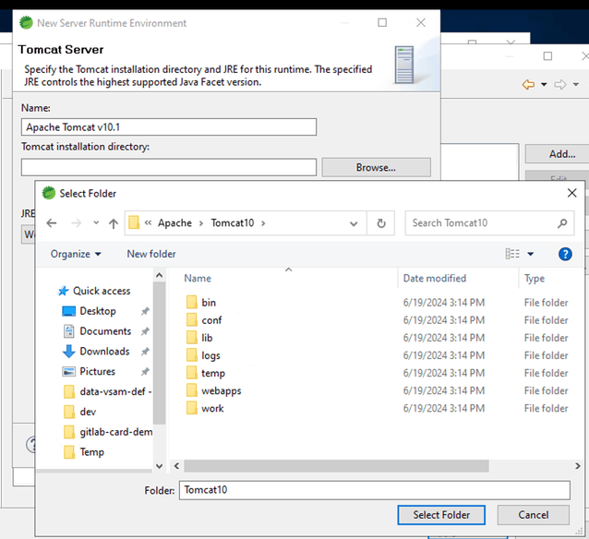Screen dimensions: 589x539
Task: Confirm with the Select Folder button
Action: [441, 515]
